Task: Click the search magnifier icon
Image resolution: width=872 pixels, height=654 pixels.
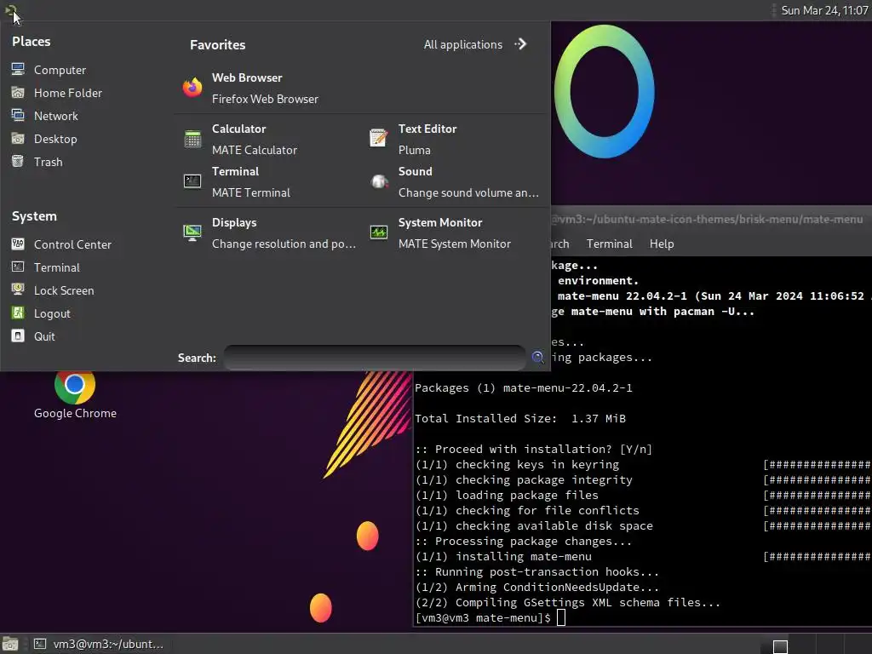Action: 538,358
